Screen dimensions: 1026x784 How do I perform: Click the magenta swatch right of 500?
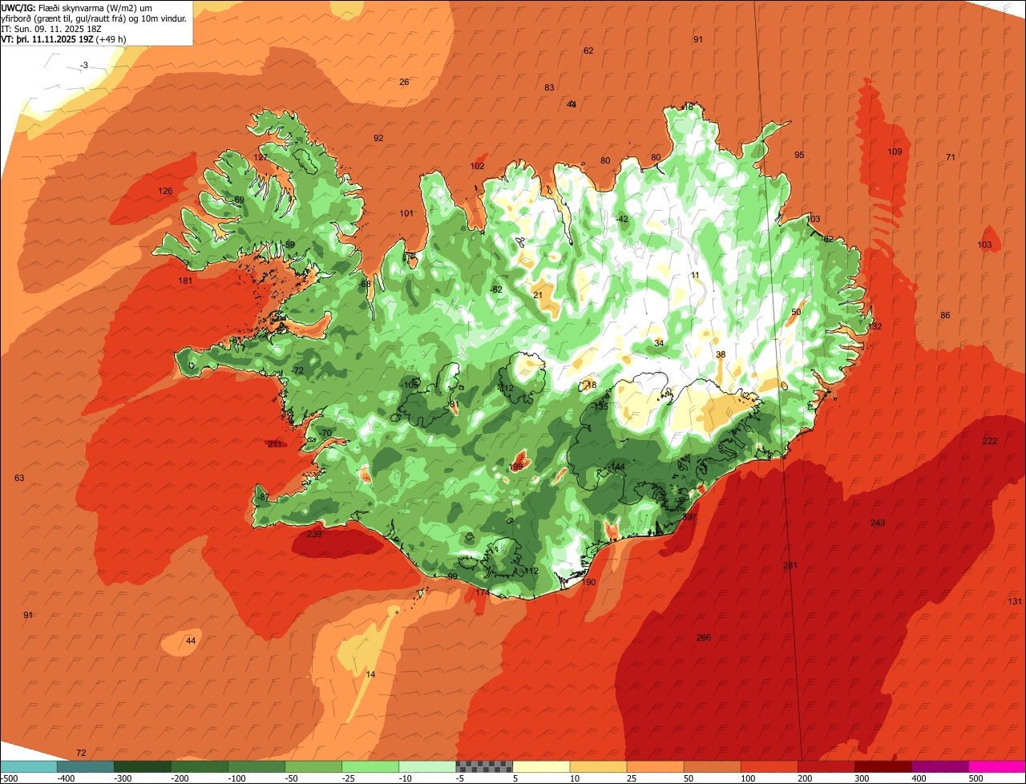997,766
